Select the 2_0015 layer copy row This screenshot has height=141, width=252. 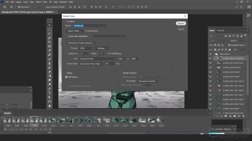click(230, 63)
